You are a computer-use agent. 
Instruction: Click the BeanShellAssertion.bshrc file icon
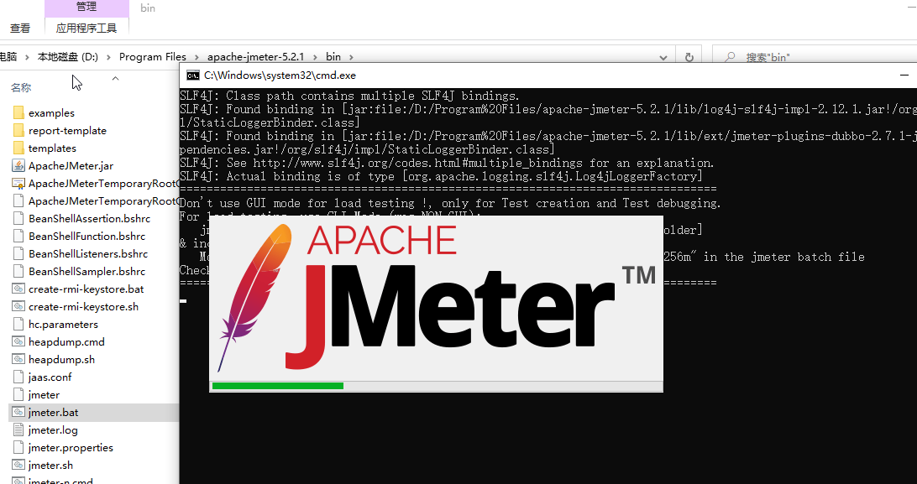pos(18,218)
